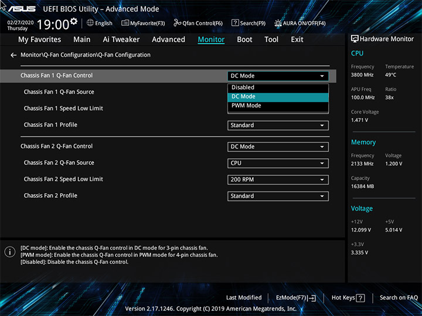Viewport: 422px width, 316px height.
Task: Click the Hot Keys question mark icon
Action: [360, 298]
